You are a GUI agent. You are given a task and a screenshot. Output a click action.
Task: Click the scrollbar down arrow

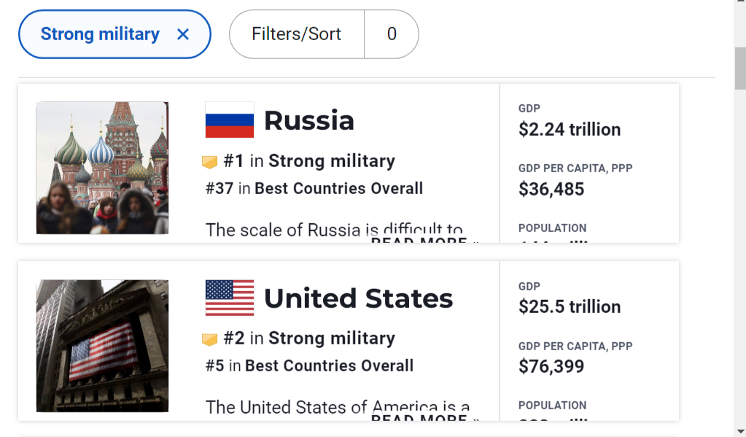740,431
